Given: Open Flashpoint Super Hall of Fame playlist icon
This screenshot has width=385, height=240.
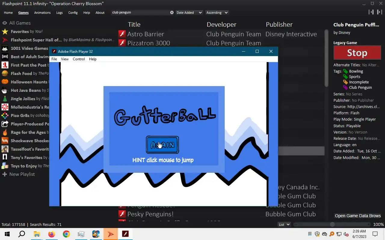Looking at the screenshot, I should click(5, 40).
